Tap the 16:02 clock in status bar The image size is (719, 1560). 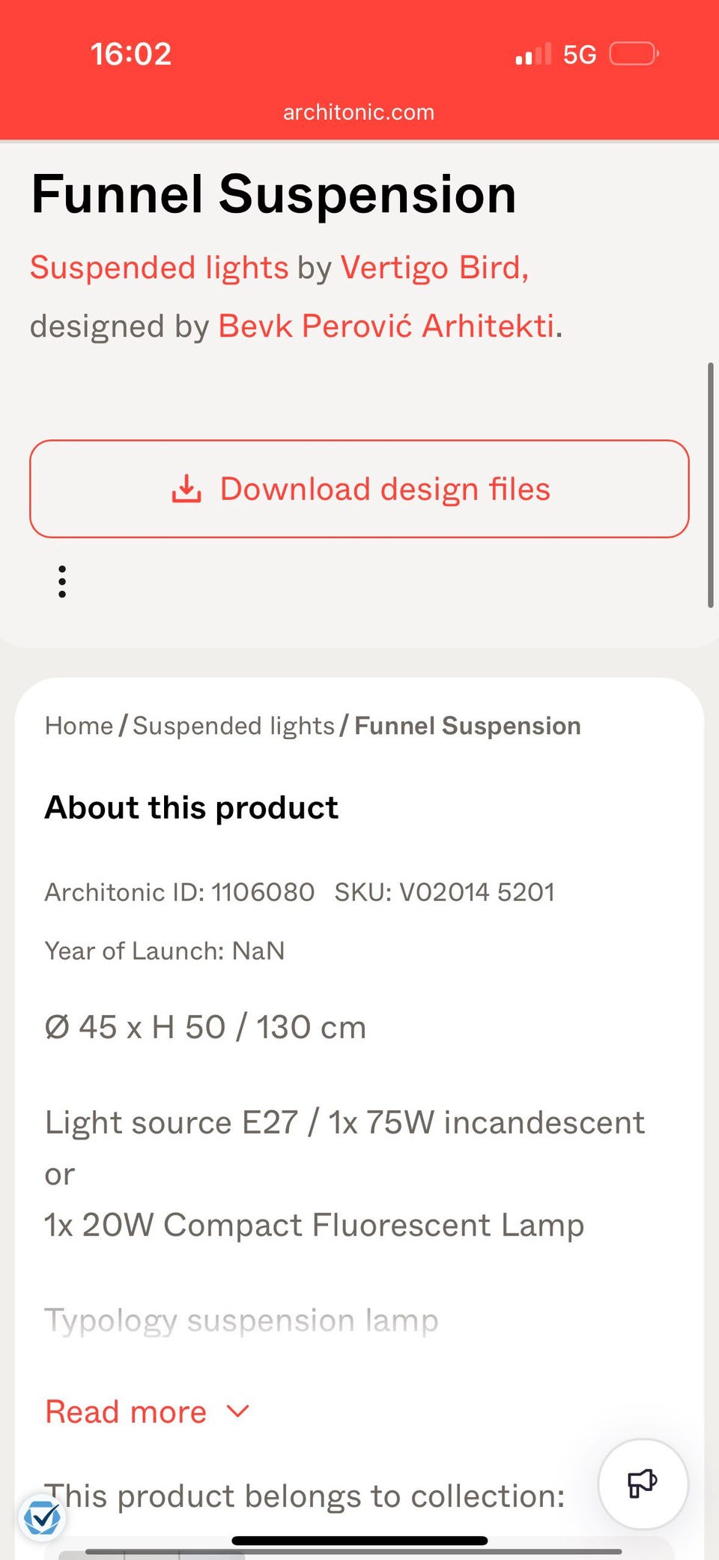(131, 54)
